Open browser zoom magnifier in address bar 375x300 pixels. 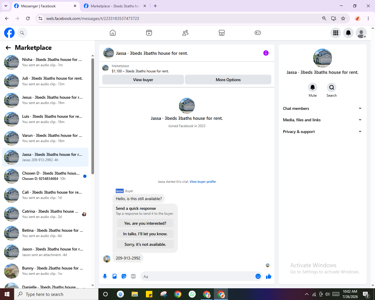pyautogui.click(x=324, y=18)
